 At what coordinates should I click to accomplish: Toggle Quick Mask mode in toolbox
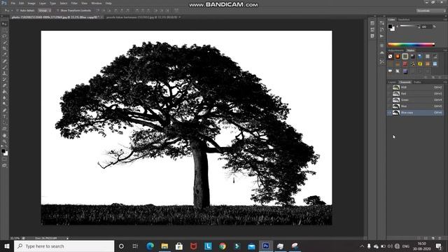click(x=4, y=160)
